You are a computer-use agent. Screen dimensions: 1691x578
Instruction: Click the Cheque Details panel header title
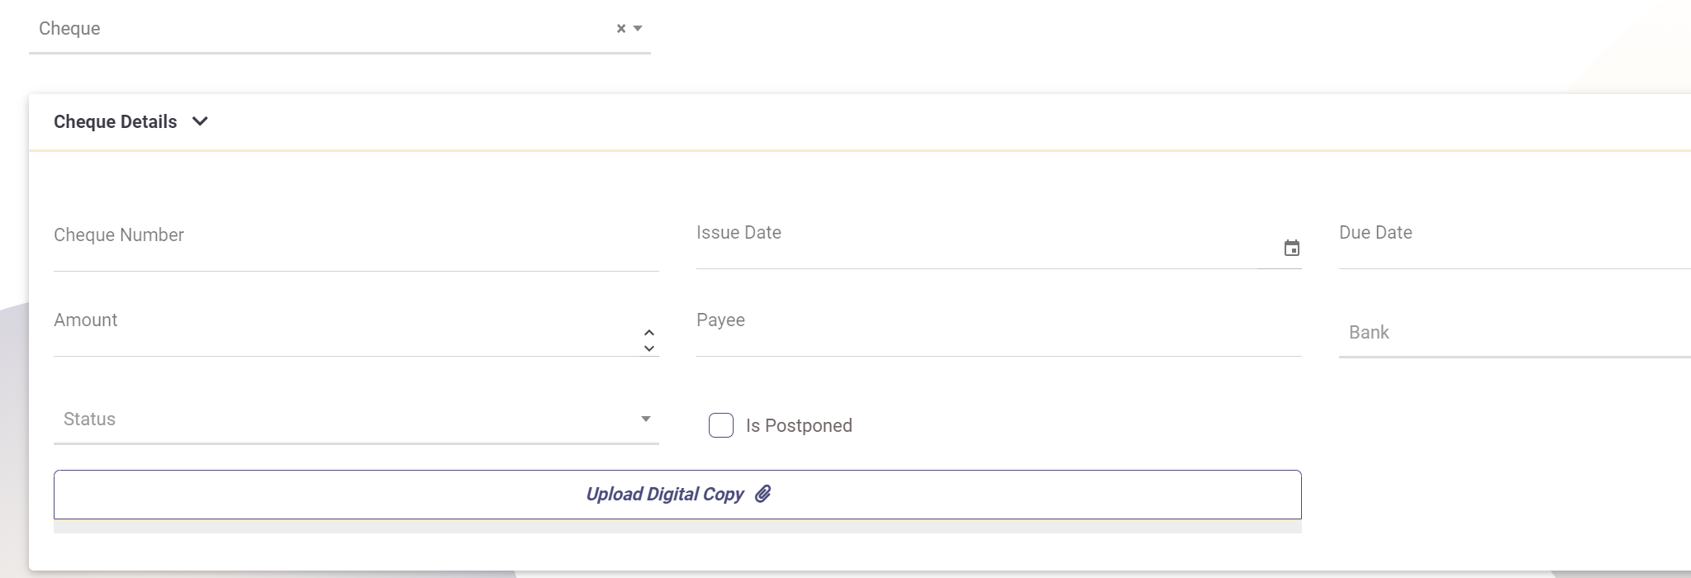115,121
